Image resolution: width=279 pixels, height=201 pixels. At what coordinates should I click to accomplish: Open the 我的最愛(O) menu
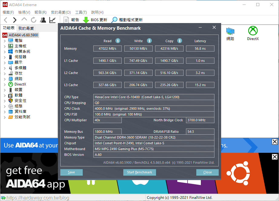[x=61, y=12]
